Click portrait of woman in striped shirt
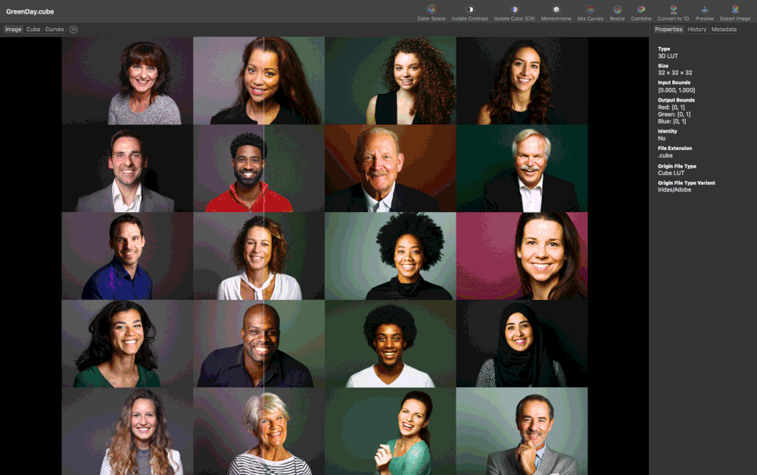757x475 pixels. click(259, 431)
